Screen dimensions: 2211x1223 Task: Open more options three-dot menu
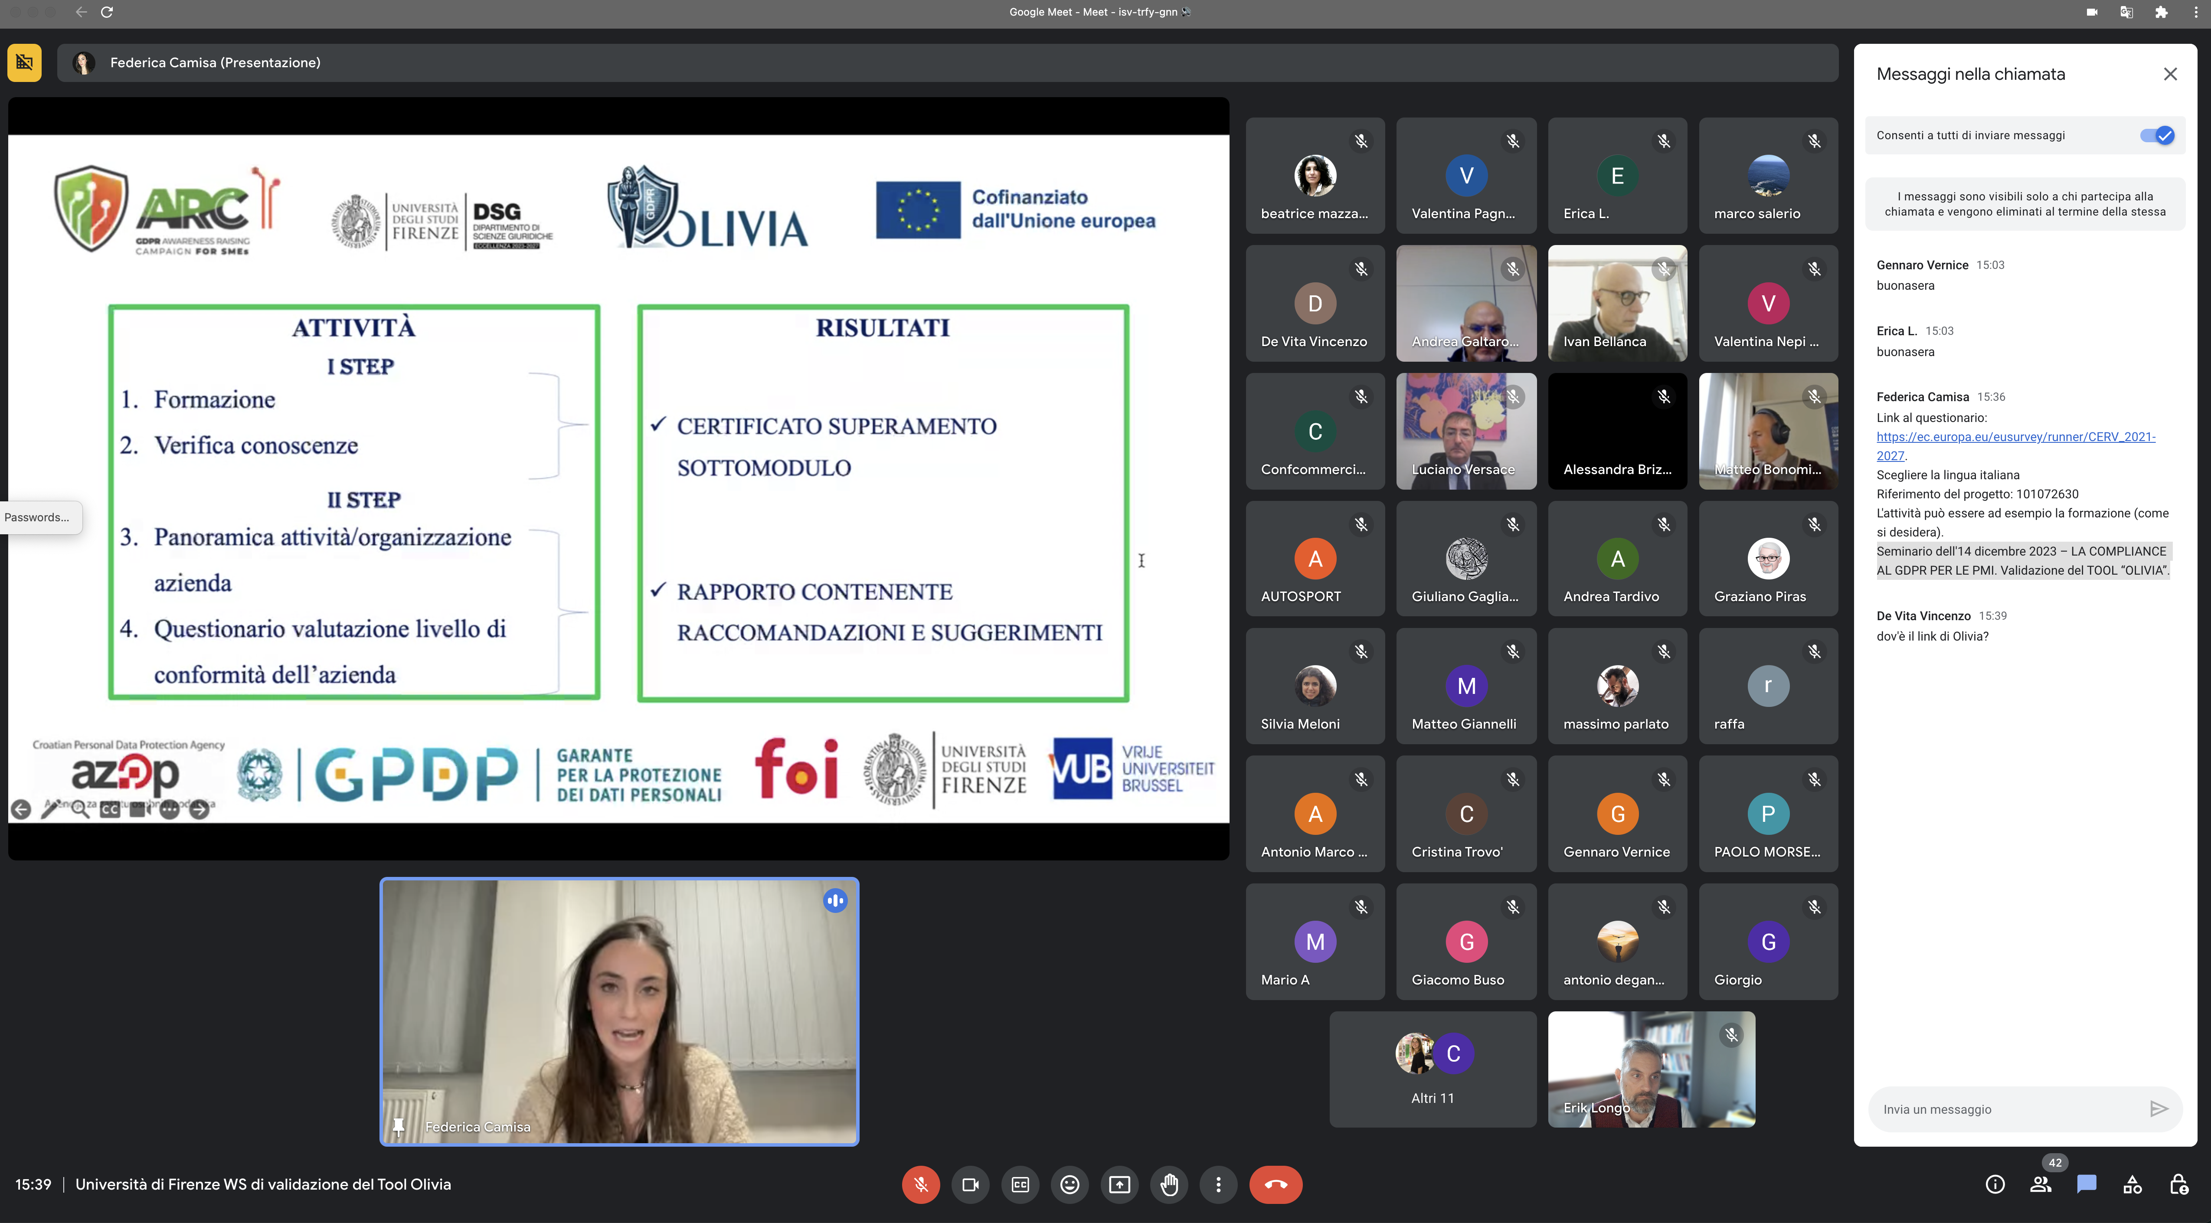(x=1218, y=1184)
